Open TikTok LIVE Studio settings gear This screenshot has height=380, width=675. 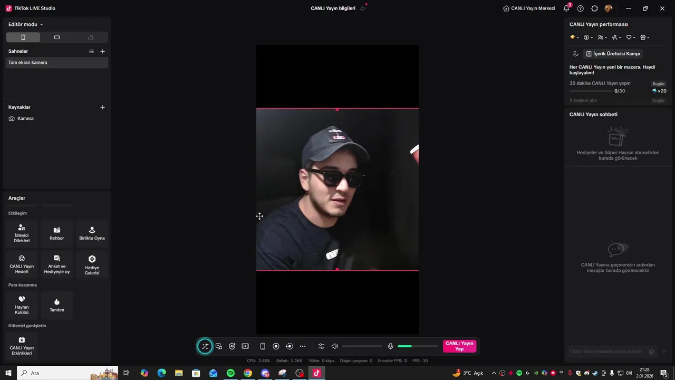pyautogui.click(x=594, y=8)
